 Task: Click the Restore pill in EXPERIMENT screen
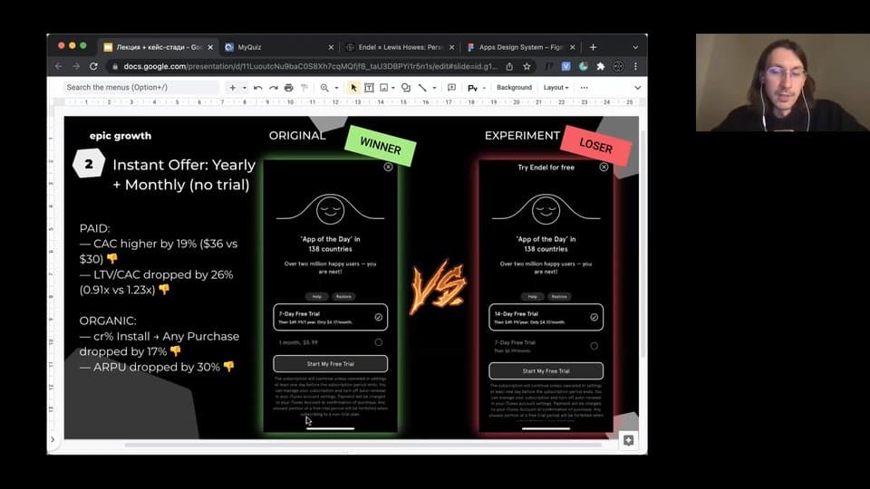tap(559, 296)
